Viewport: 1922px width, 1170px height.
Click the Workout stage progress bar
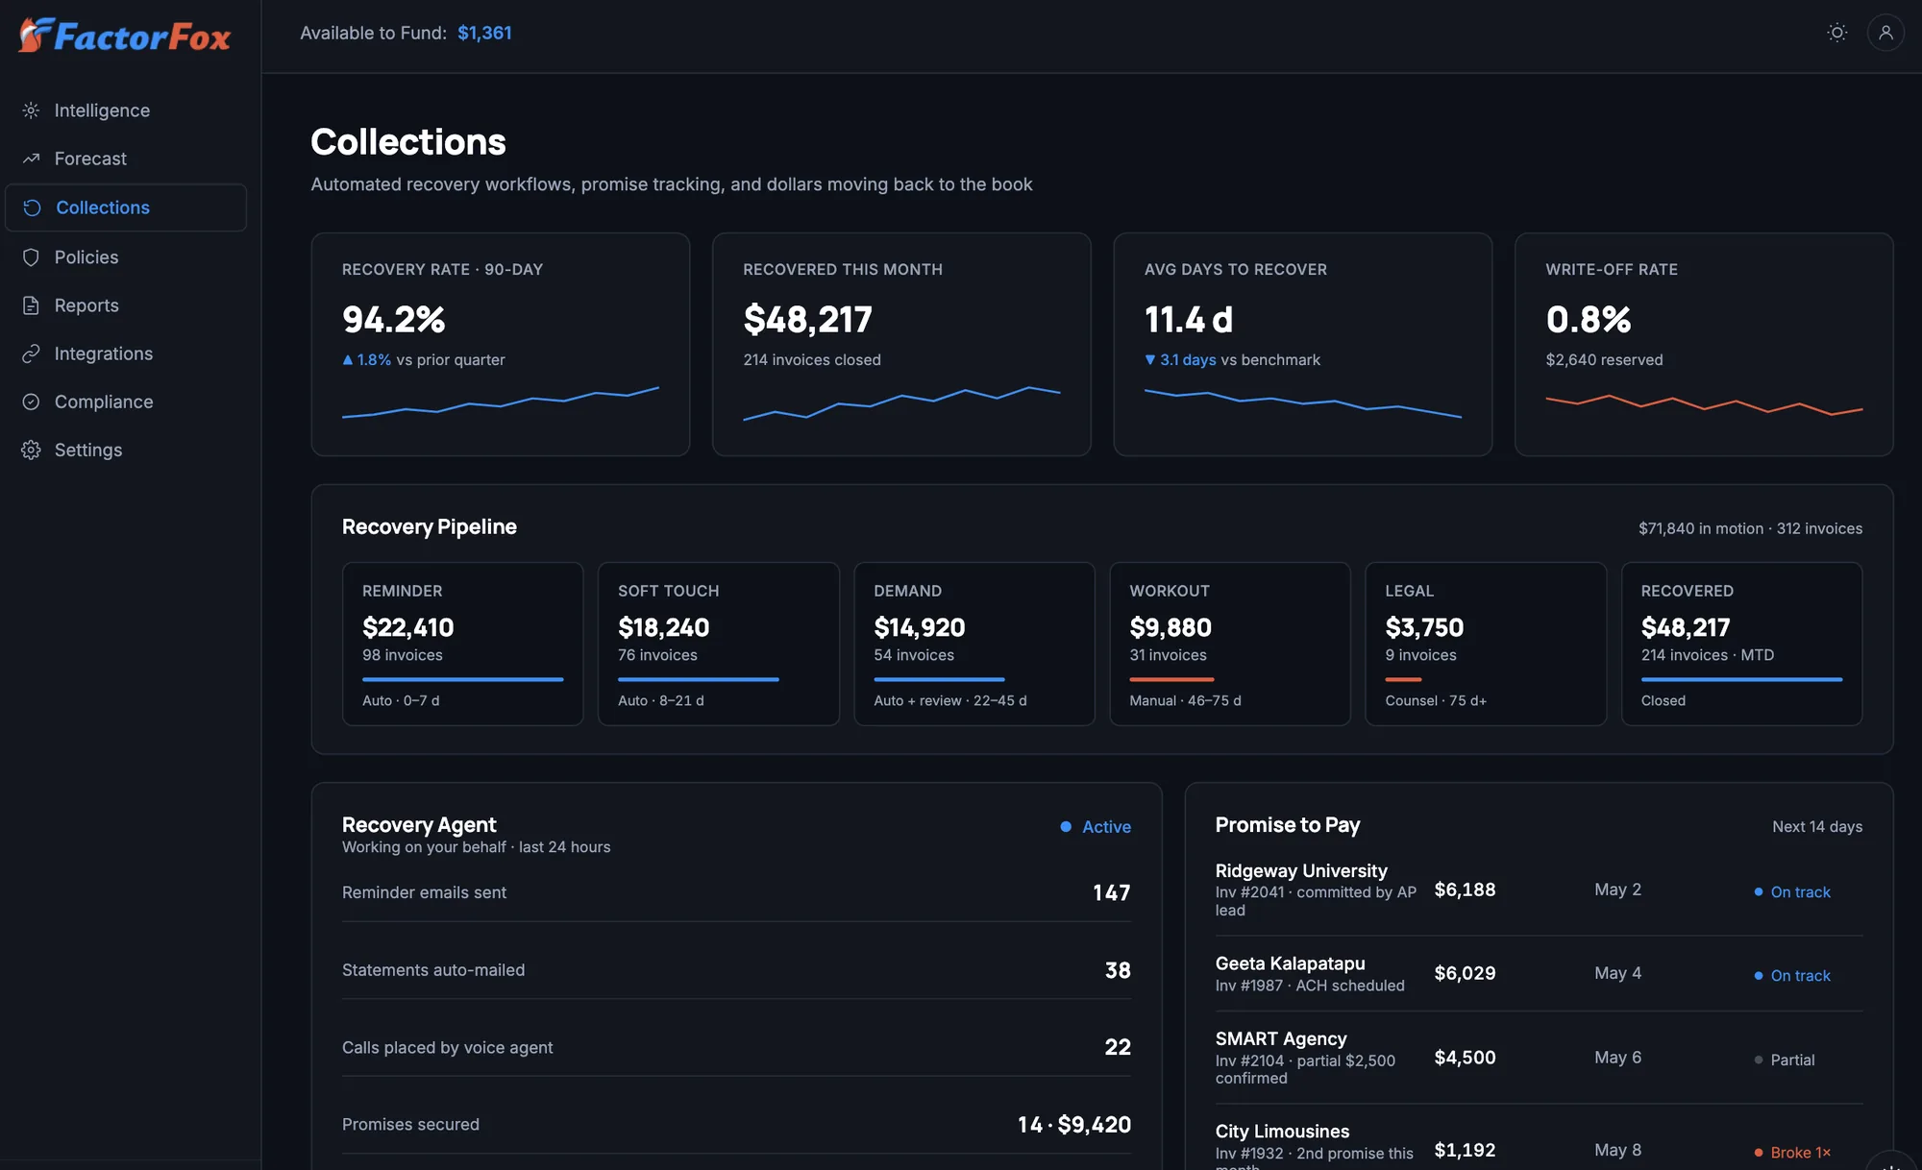[x=1171, y=679]
